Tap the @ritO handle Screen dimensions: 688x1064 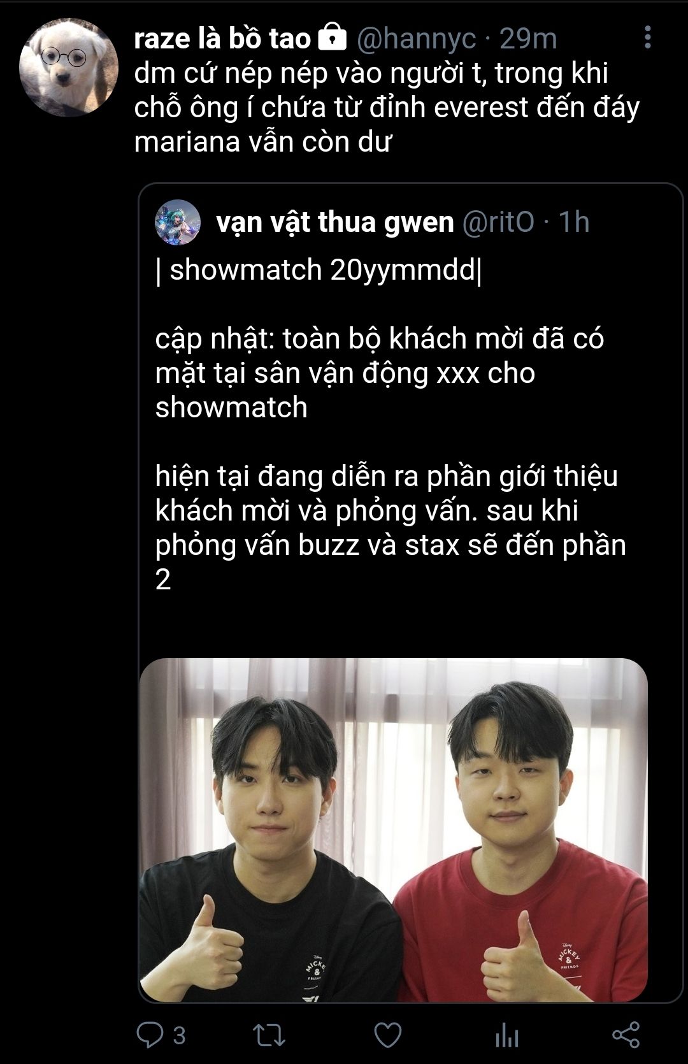click(x=498, y=222)
